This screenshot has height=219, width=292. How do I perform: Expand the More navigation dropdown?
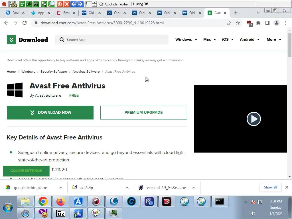(274, 39)
